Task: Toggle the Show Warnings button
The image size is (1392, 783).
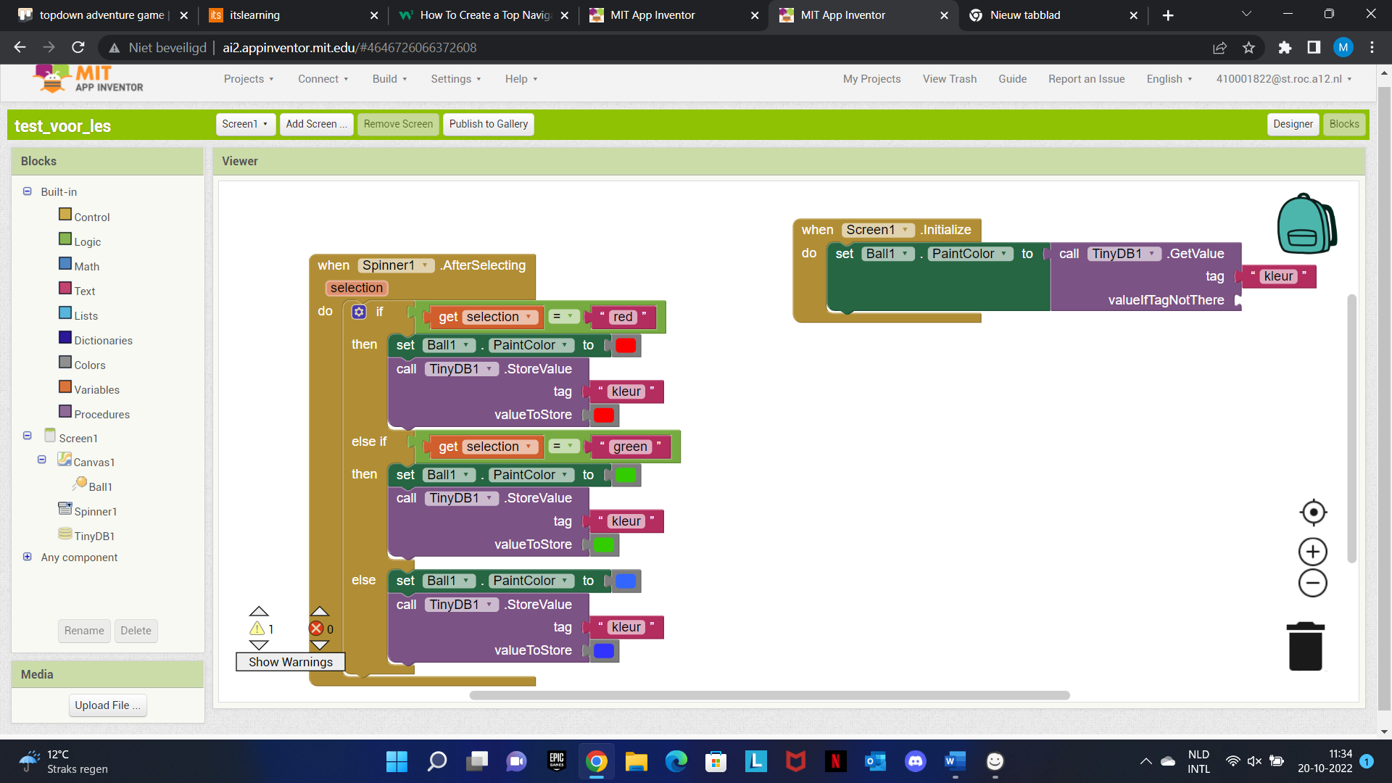Action: click(290, 662)
